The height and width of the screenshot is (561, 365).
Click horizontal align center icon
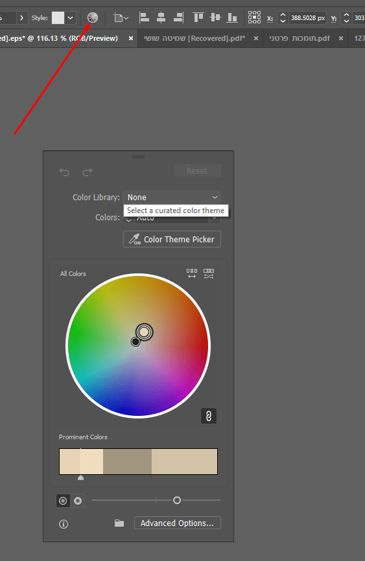click(161, 17)
